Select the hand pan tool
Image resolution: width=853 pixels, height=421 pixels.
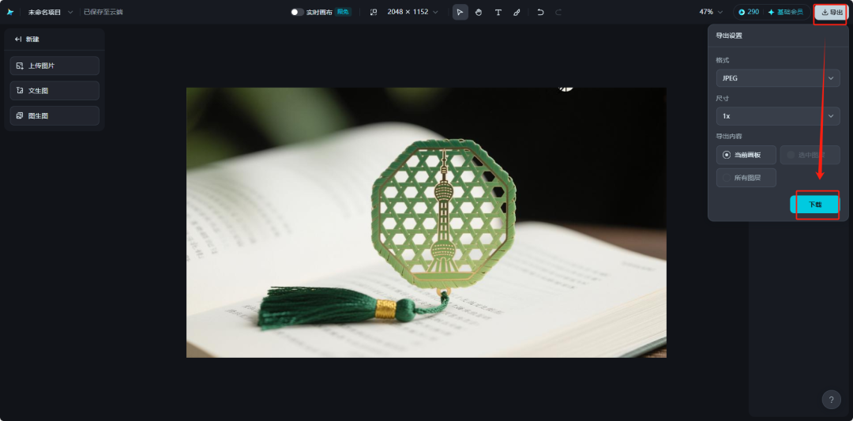(479, 12)
